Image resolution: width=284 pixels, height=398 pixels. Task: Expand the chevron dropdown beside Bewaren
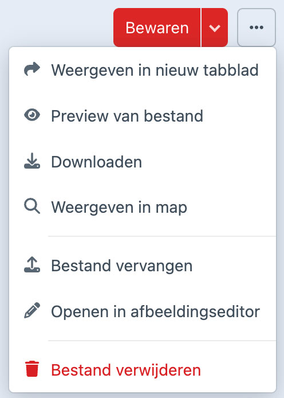[215, 28]
